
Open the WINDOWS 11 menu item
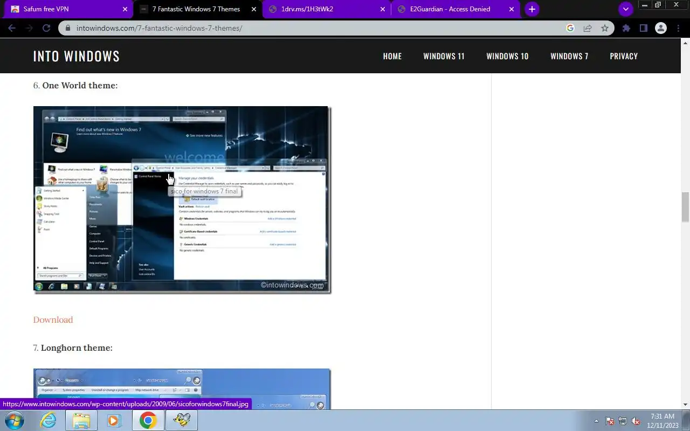pyautogui.click(x=444, y=56)
